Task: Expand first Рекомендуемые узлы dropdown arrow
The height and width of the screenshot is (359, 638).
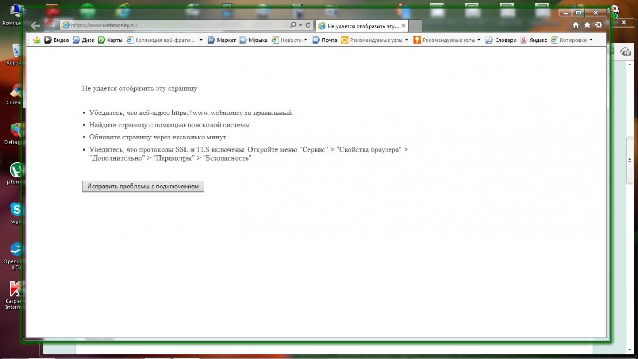Action: [x=407, y=40]
